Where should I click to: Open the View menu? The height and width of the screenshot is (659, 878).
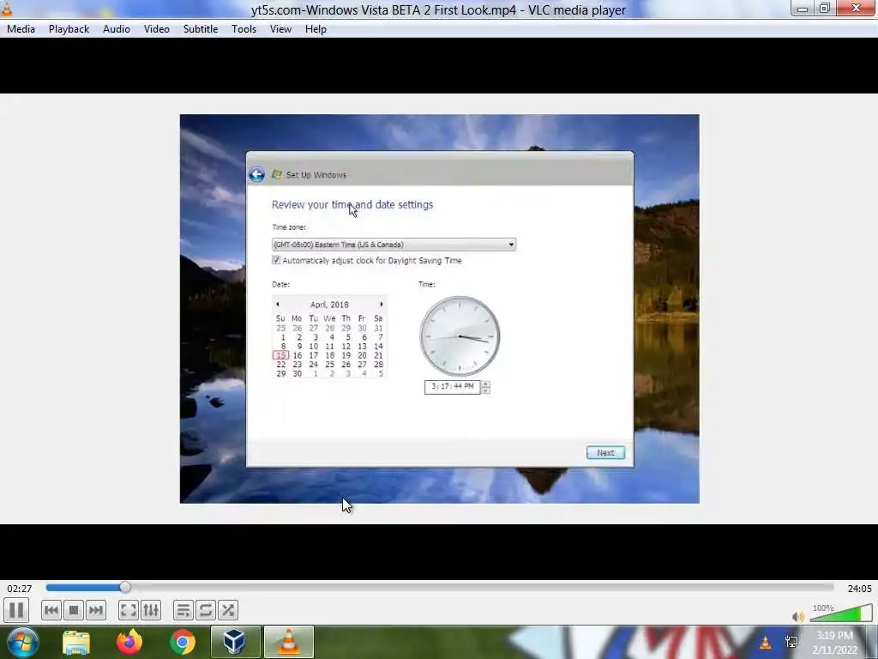click(x=280, y=29)
